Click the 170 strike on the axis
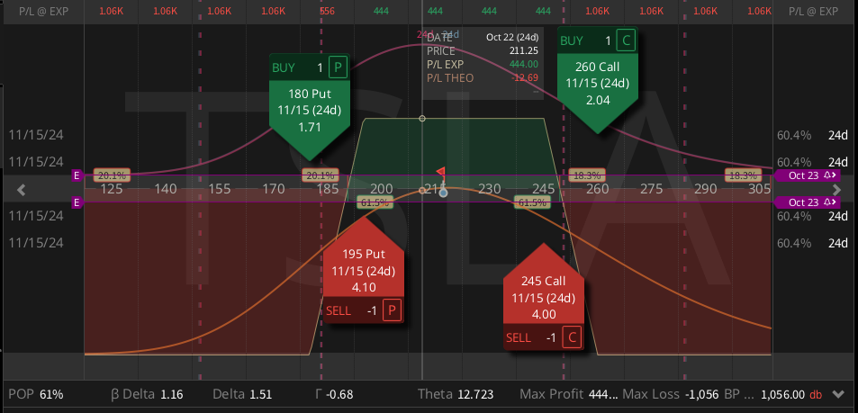 [x=274, y=189]
